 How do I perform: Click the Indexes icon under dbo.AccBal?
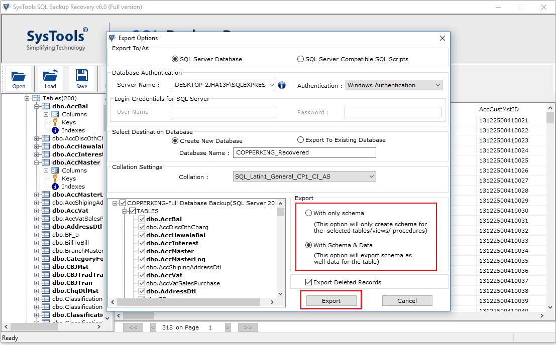click(x=55, y=130)
